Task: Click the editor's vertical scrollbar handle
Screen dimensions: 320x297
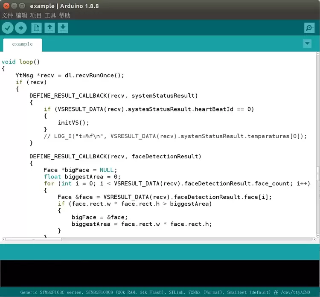Action: coord(317,174)
